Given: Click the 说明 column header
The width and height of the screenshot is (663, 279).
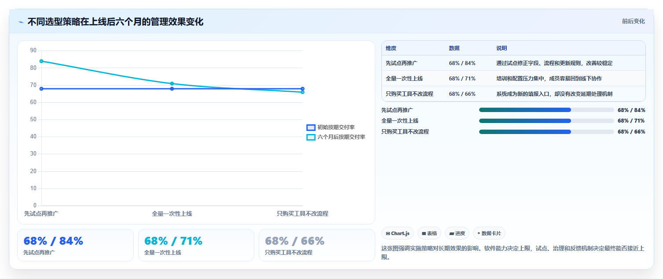Looking at the screenshot, I should coord(502,48).
